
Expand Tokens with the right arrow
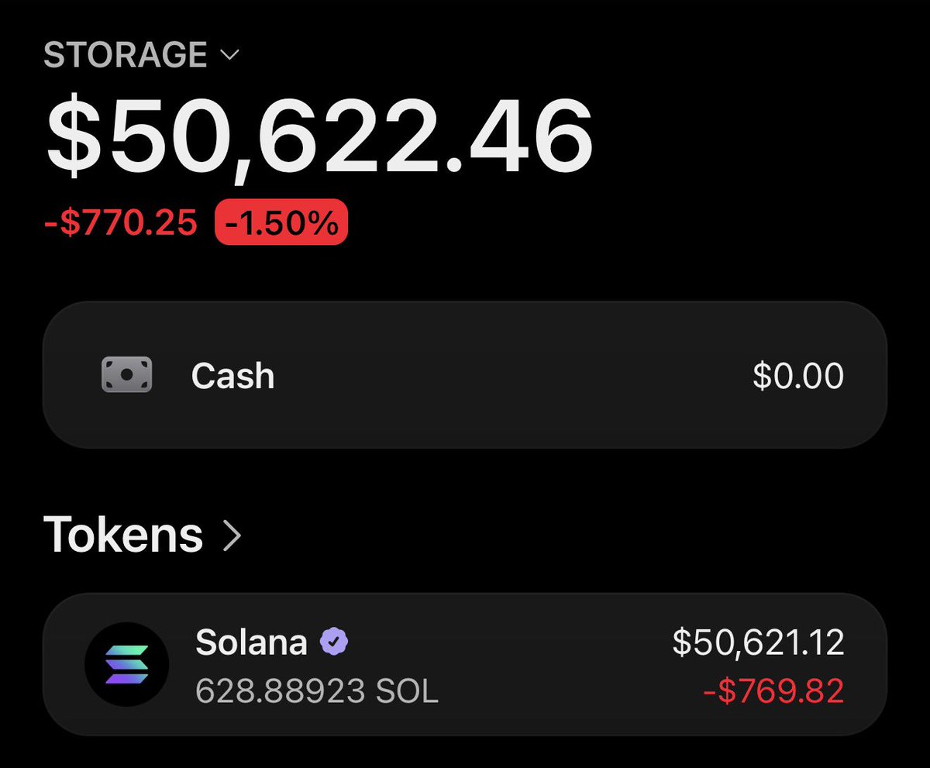232,536
